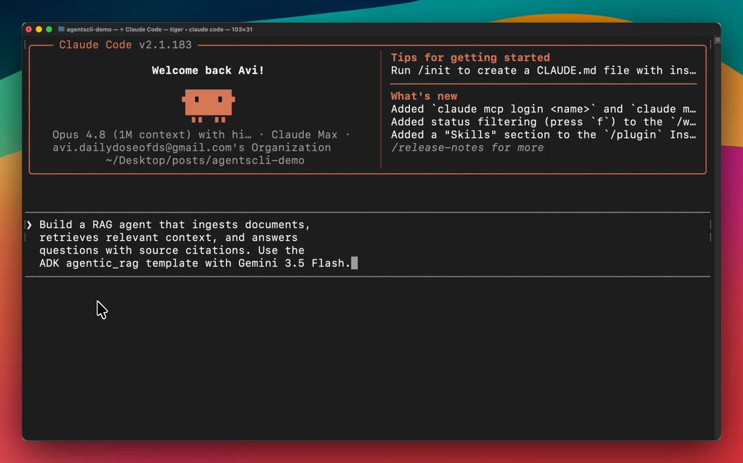Click the Claude Code pixel mascot
The image size is (743, 463).
[209, 105]
